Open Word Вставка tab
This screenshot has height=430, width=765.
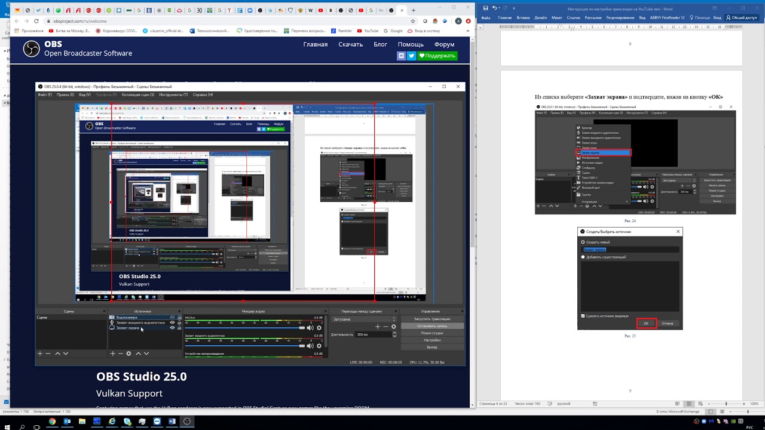point(523,18)
